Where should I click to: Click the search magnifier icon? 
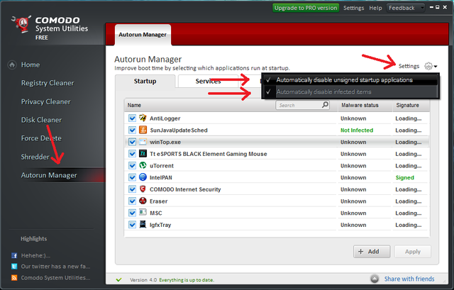325,104
